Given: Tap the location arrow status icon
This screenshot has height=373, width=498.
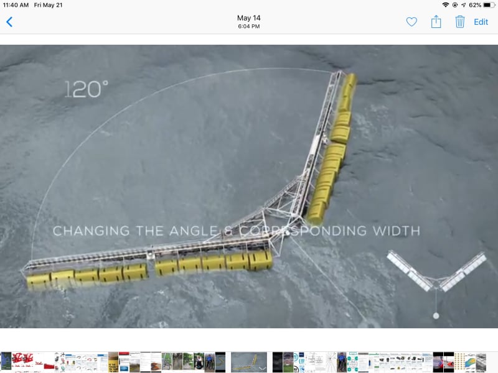Looking at the screenshot, I should 463,5.
